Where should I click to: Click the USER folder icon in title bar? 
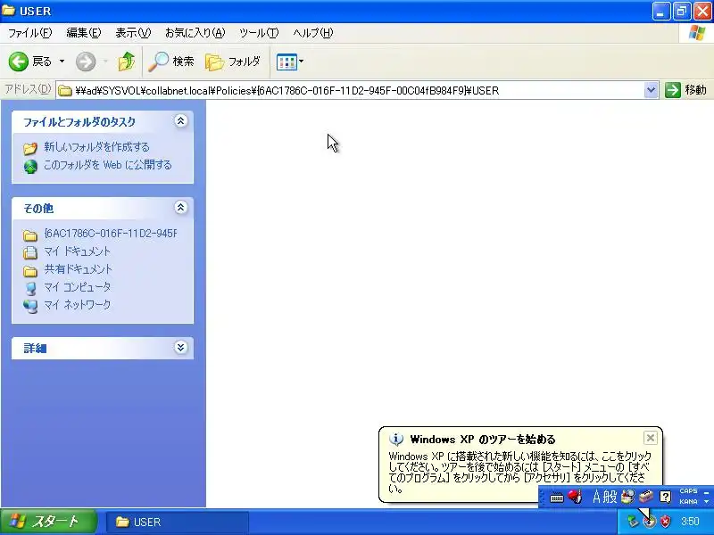[8, 10]
